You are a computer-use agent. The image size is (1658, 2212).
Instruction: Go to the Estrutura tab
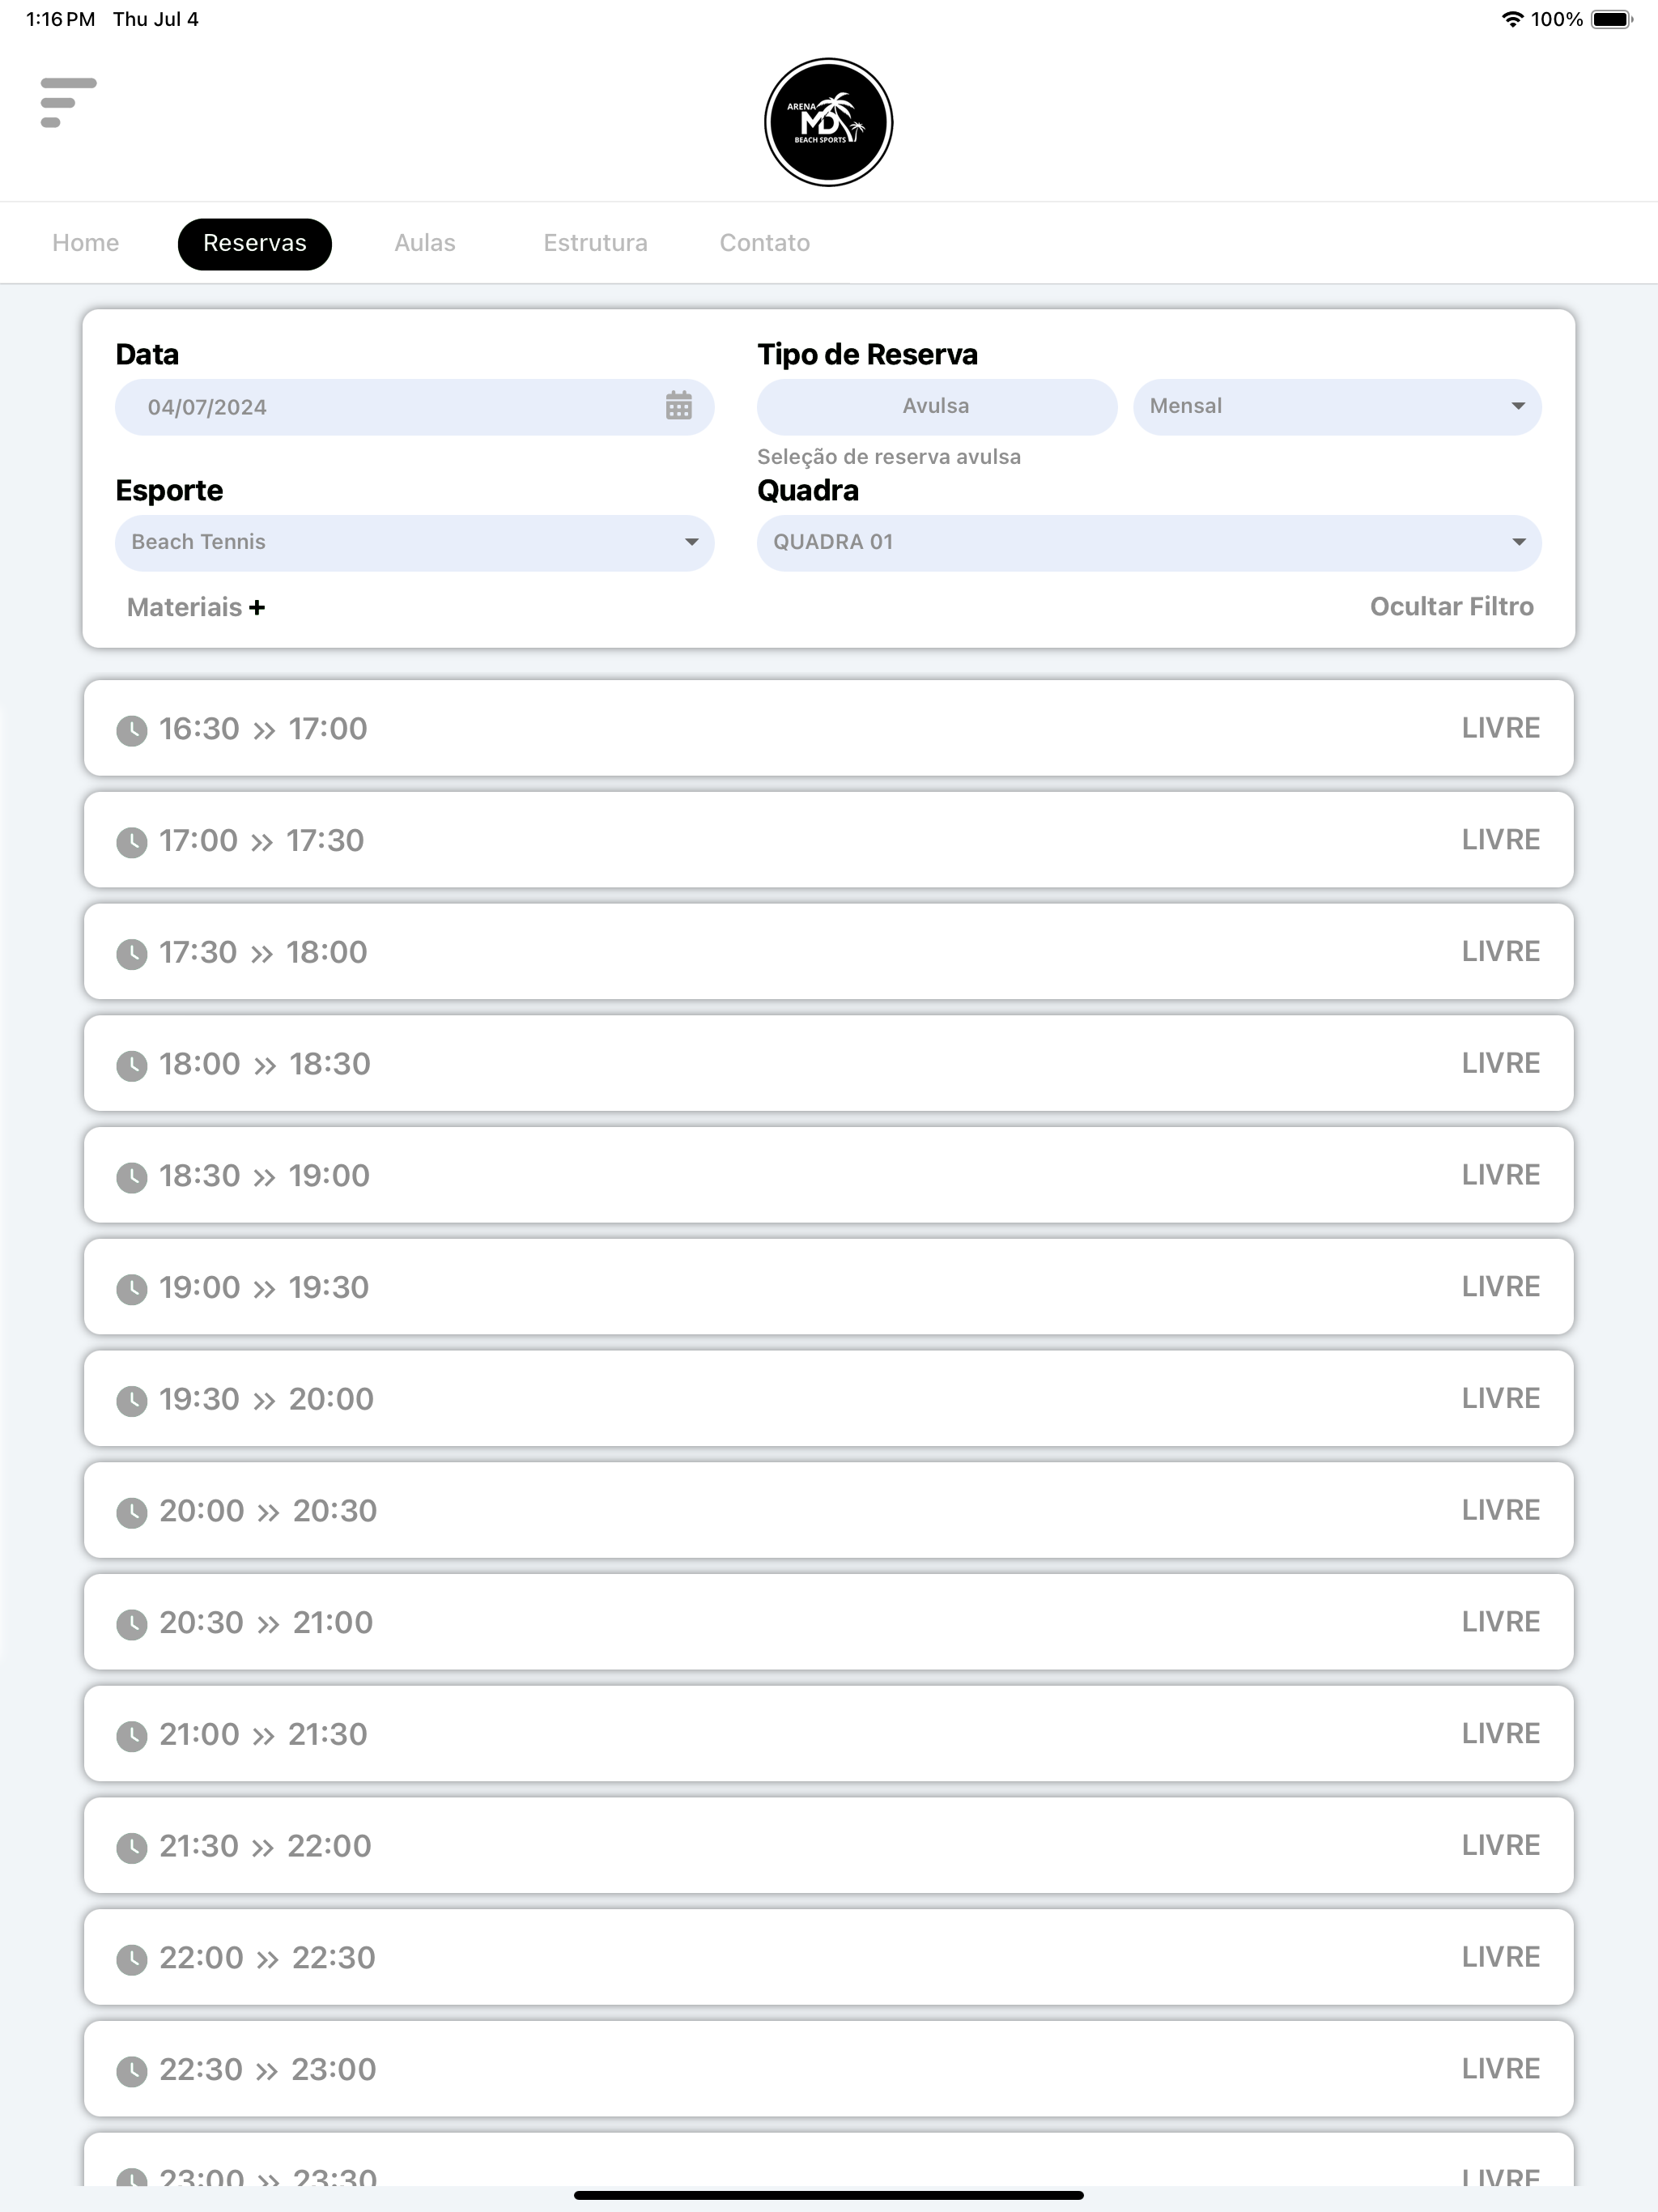pyautogui.click(x=595, y=243)
